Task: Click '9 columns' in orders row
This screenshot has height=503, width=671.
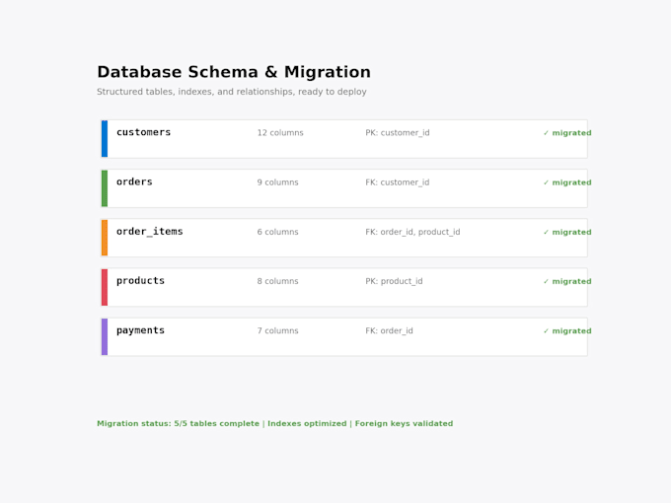Action: point(277,182)
